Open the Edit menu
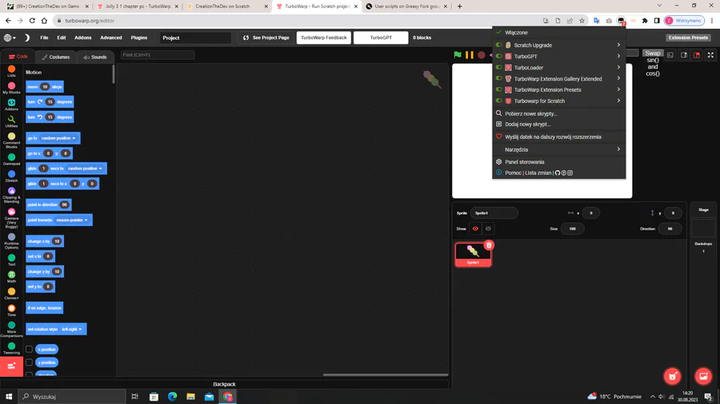720x404 pixels. click(x=61, y=38)
